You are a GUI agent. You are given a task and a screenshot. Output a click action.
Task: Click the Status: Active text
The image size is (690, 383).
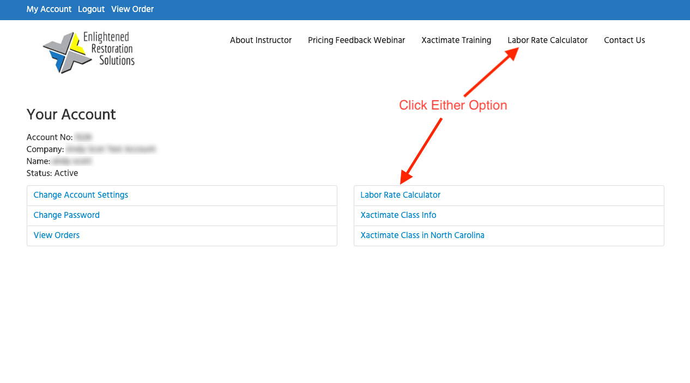click(x=52, y=173)
